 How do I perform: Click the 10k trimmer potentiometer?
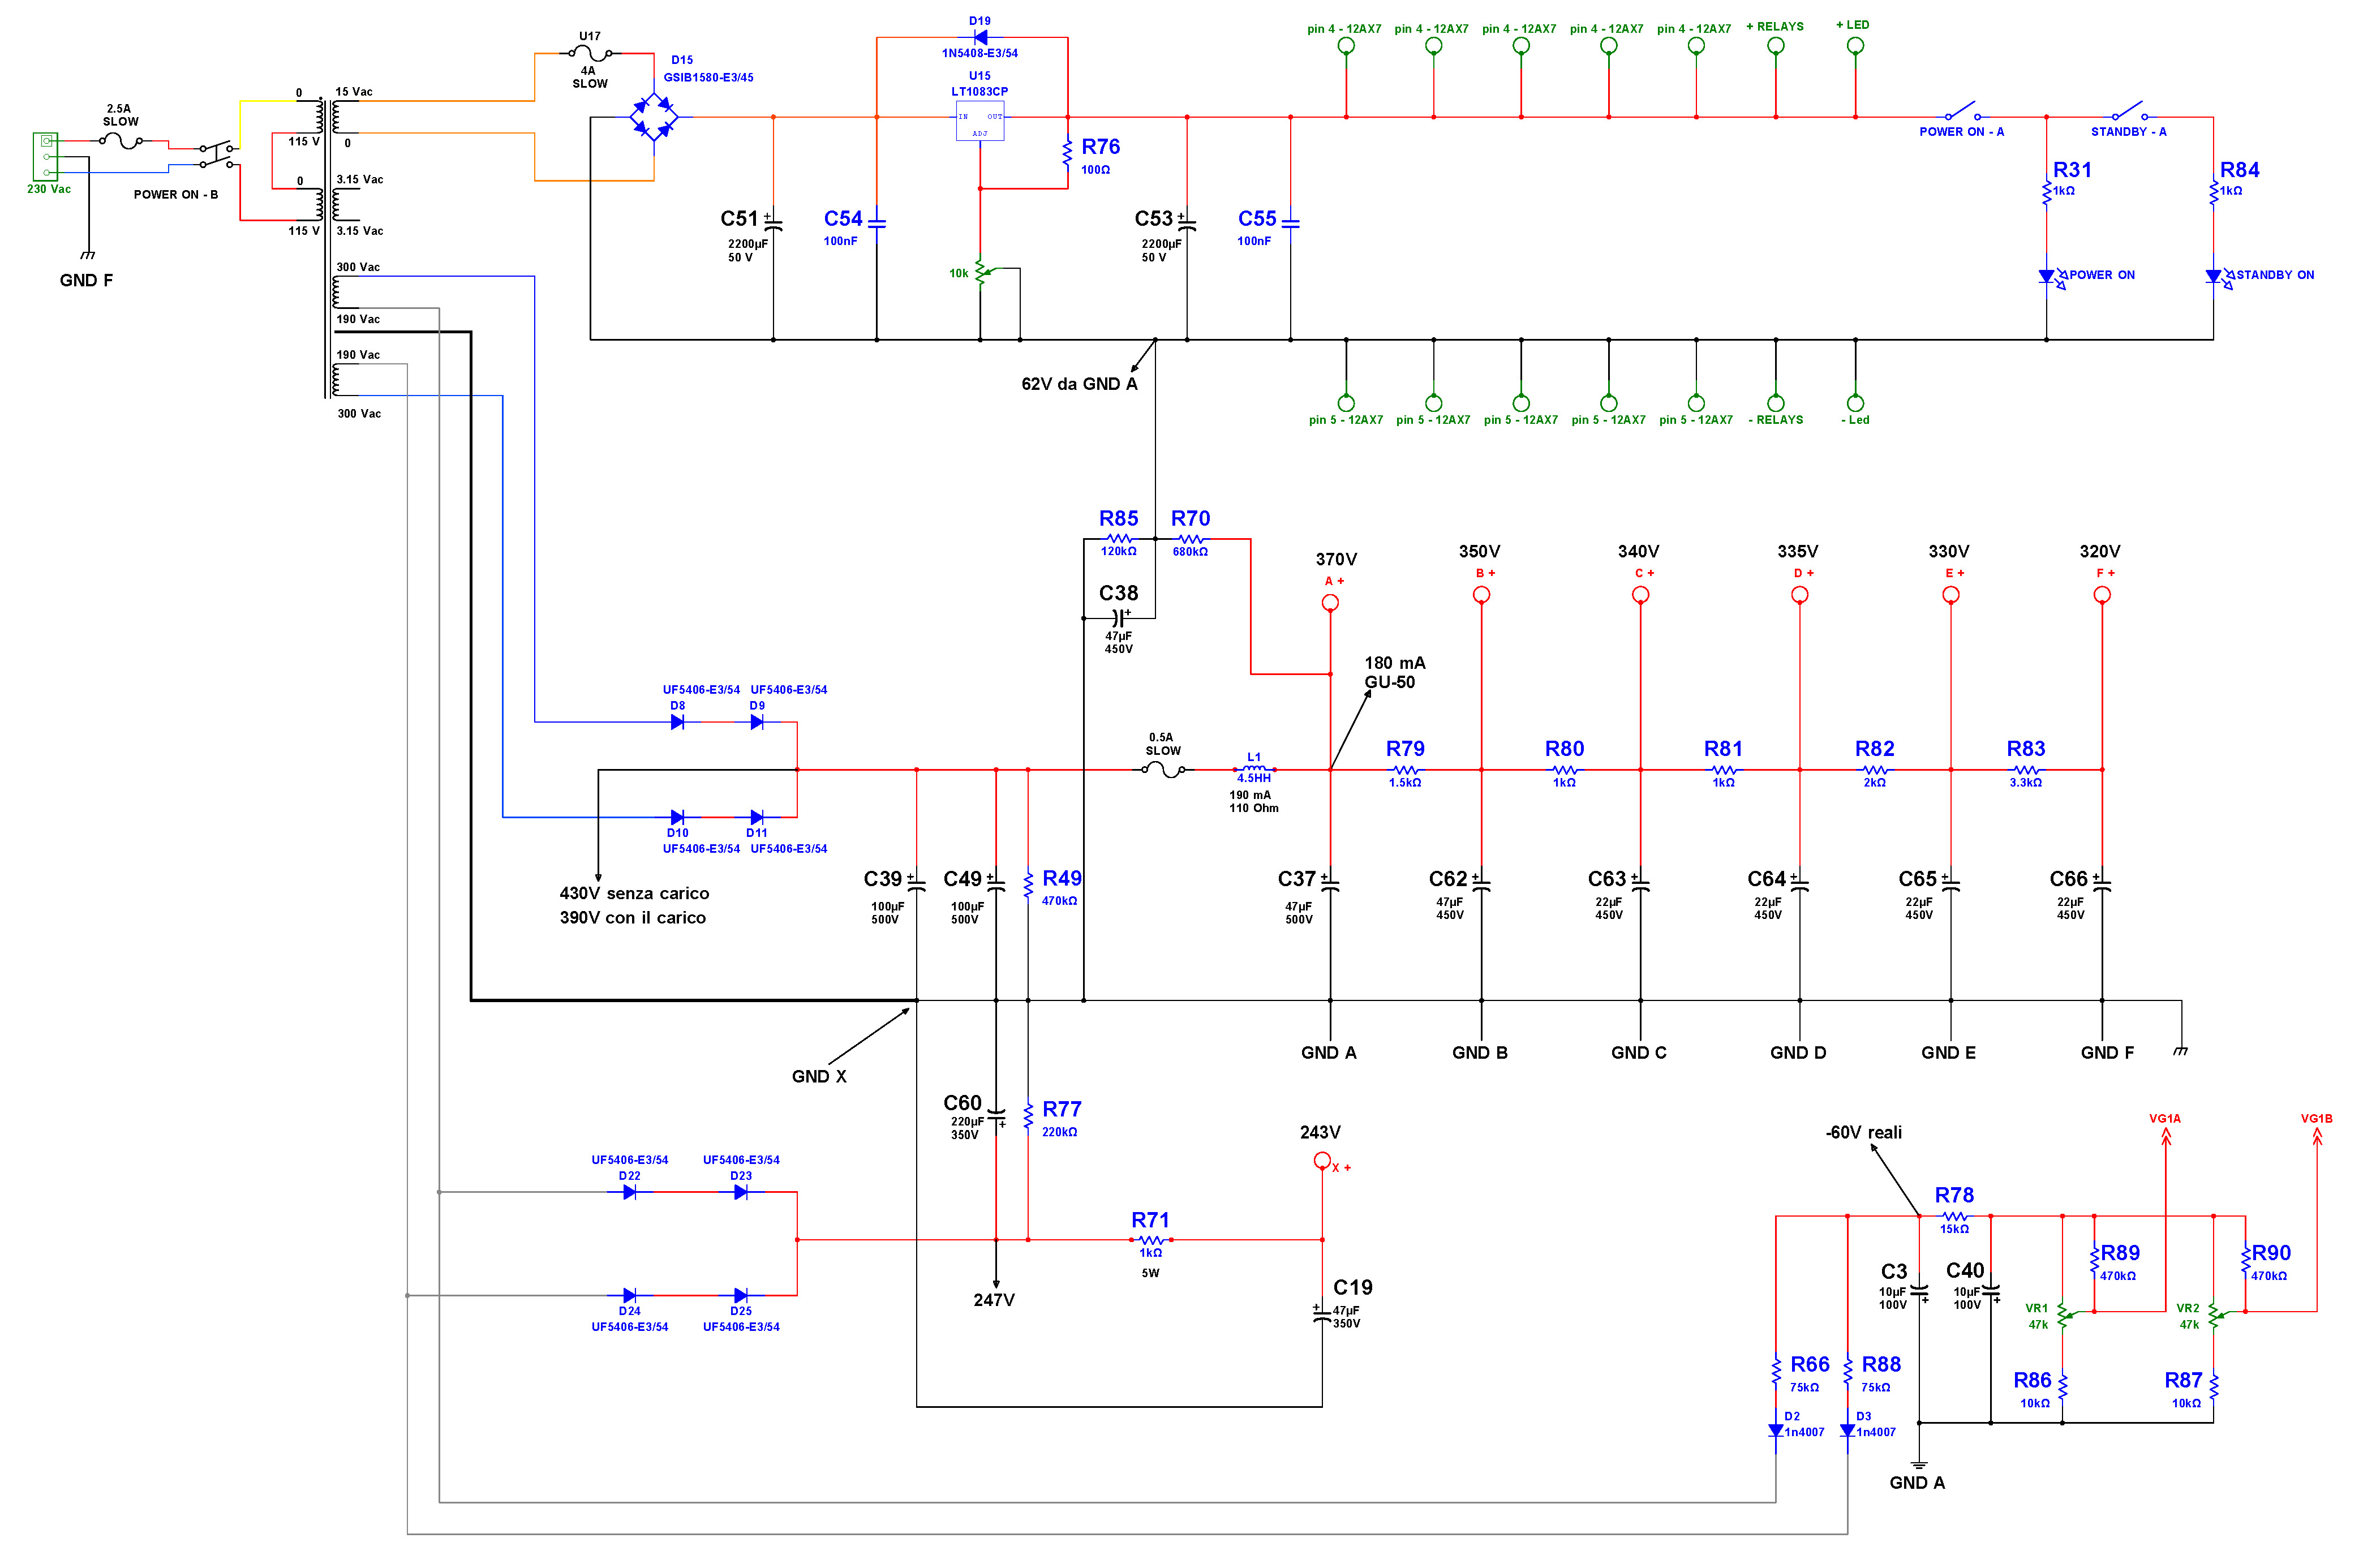pos(981,272)
